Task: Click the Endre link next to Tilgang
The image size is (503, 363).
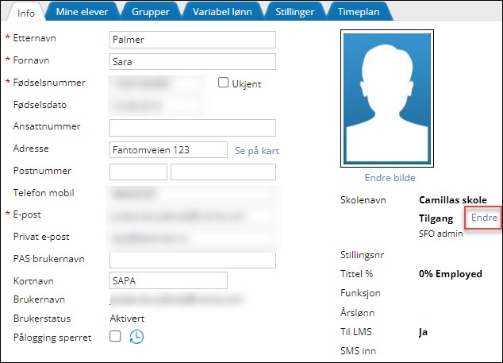Action: coord(484,217)
